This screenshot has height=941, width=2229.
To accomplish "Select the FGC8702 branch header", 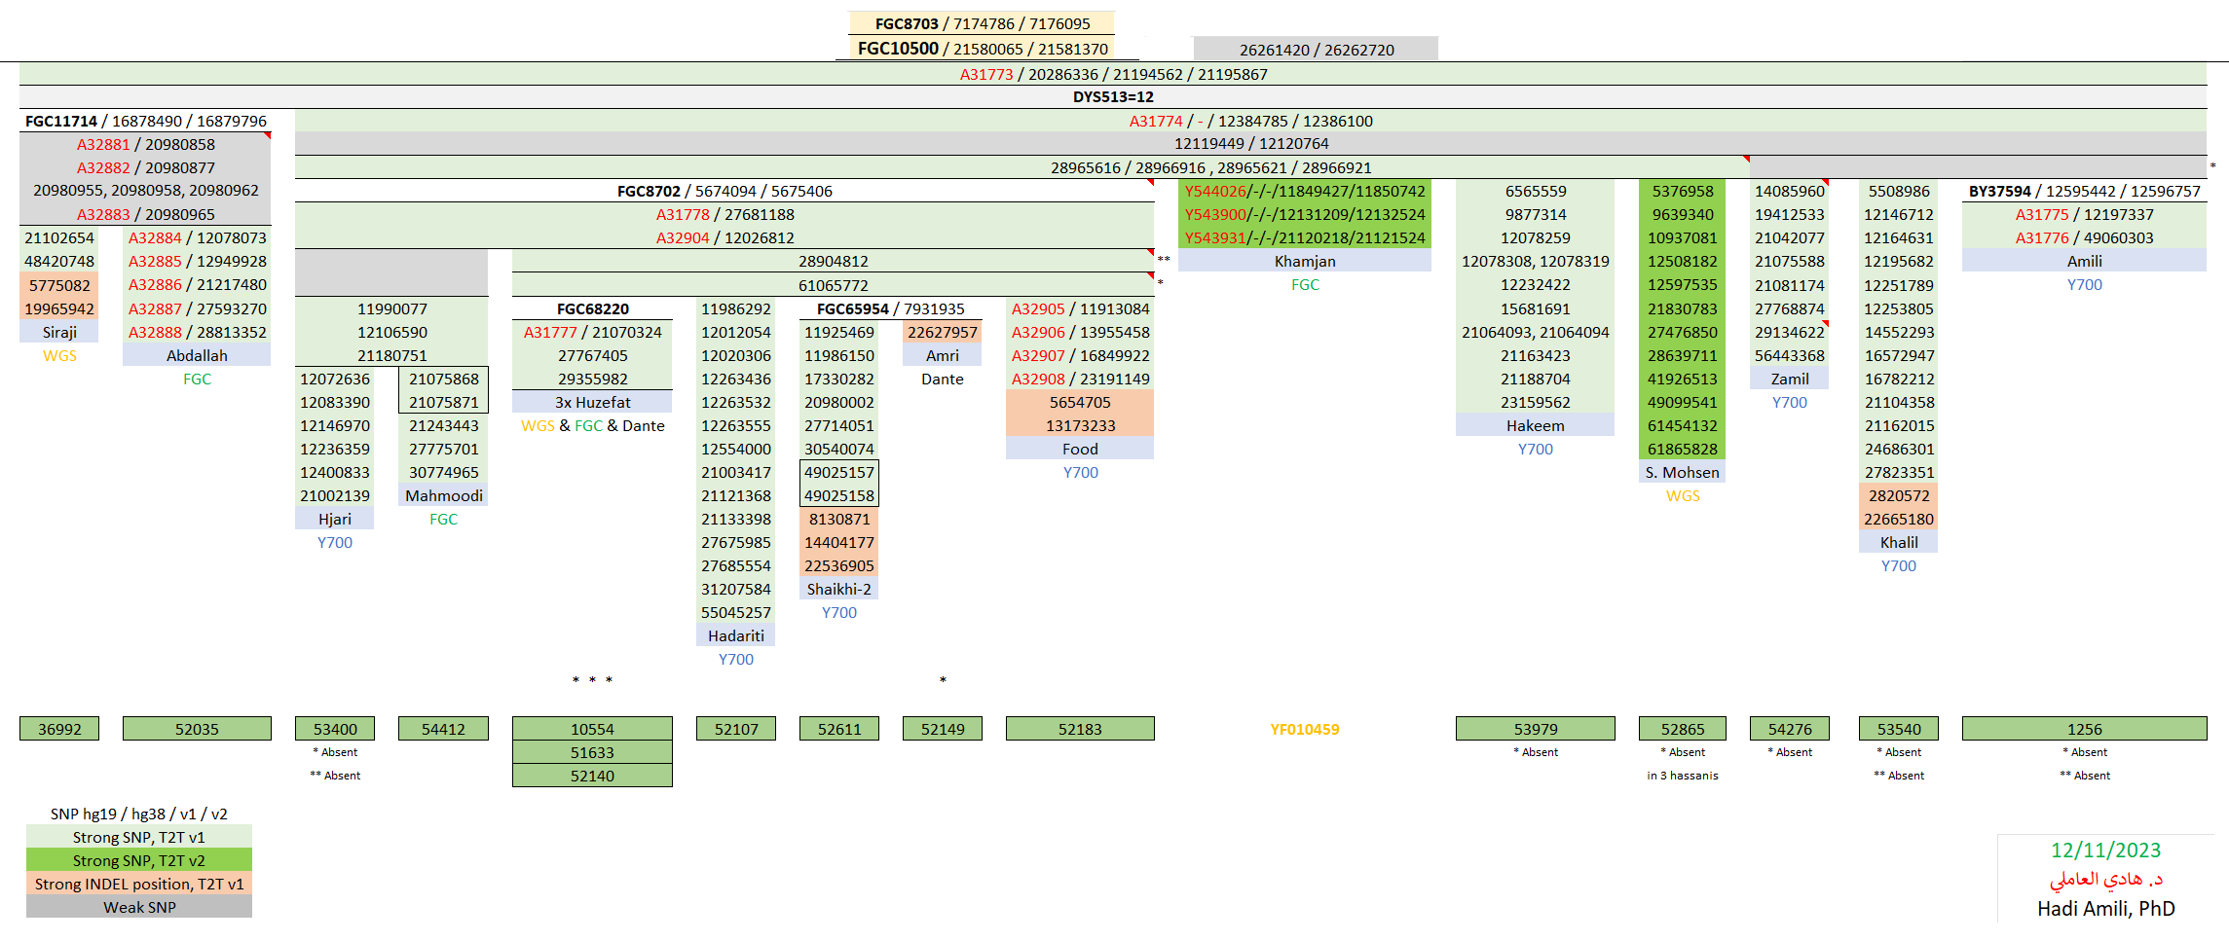I will pyautogui.click(x=724, y=191).
